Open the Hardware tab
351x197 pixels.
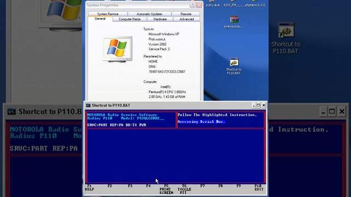click(160, 19)
